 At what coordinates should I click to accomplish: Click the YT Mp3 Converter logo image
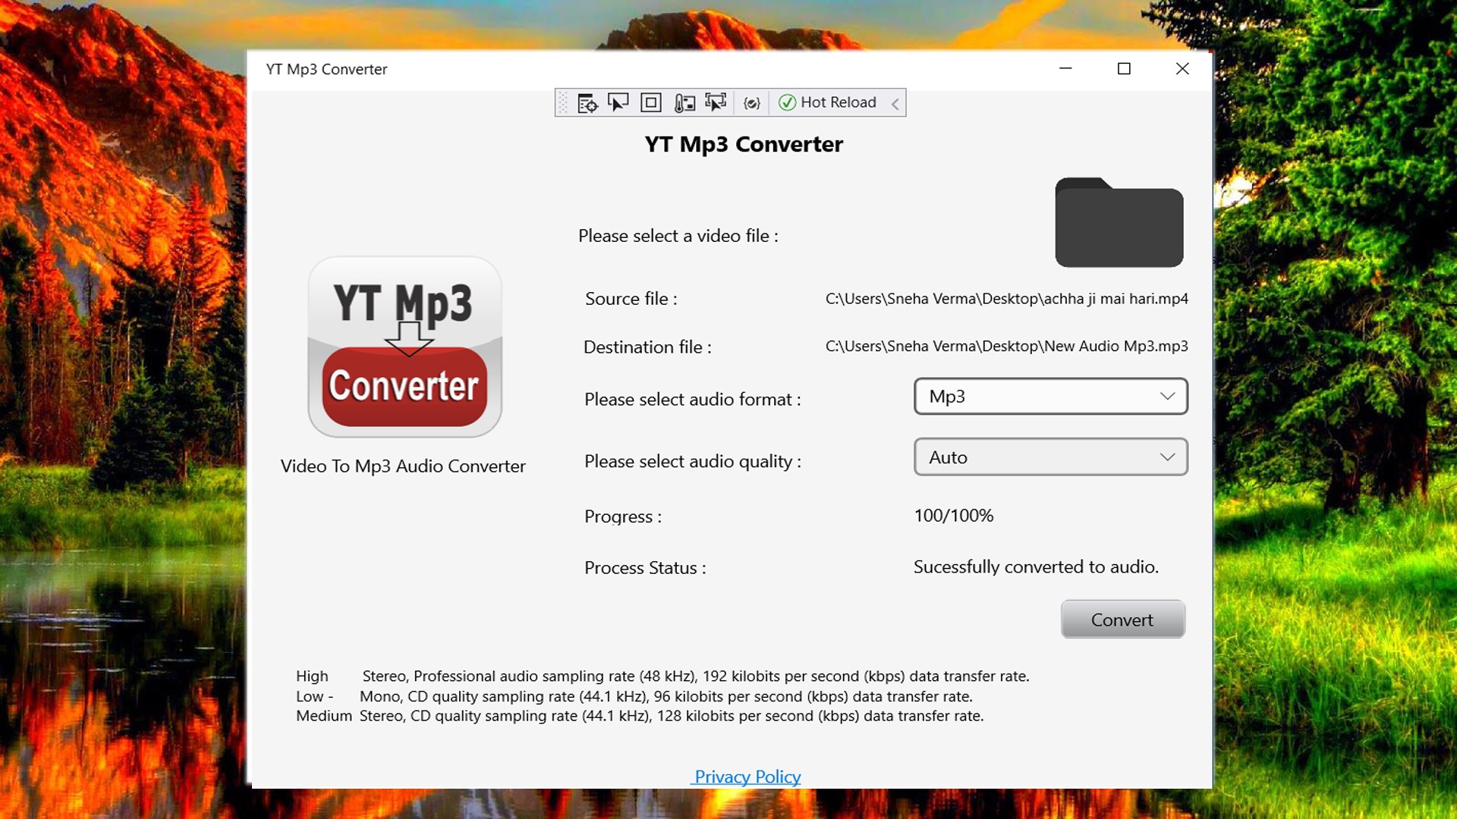coord(404,347)
